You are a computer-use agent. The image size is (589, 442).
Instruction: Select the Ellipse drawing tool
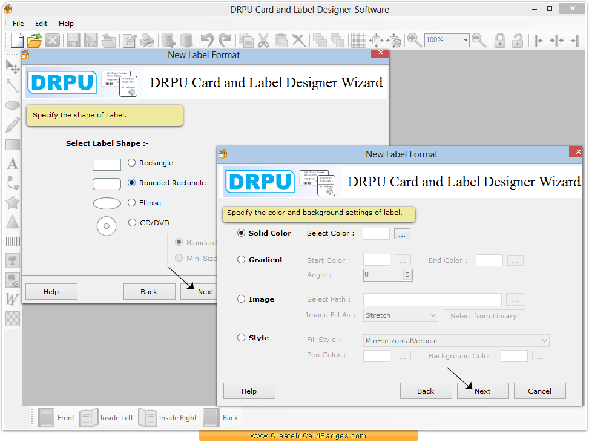13,105
